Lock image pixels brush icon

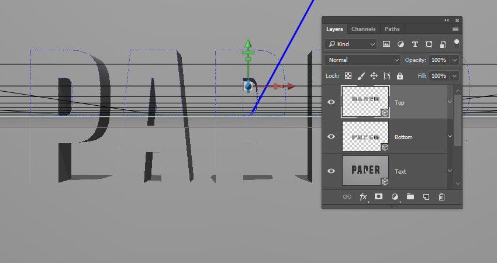361,76
